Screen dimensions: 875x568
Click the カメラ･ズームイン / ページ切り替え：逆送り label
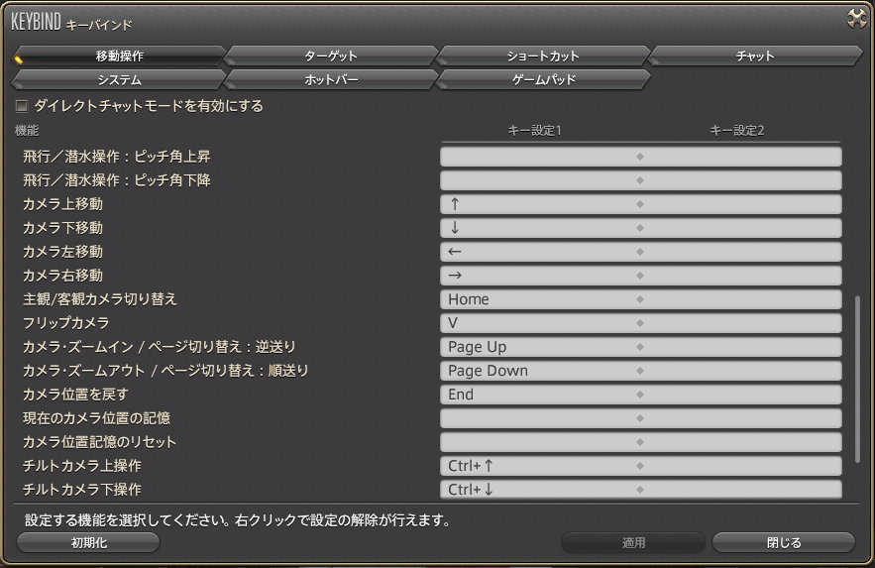click(x=159, y=347)
